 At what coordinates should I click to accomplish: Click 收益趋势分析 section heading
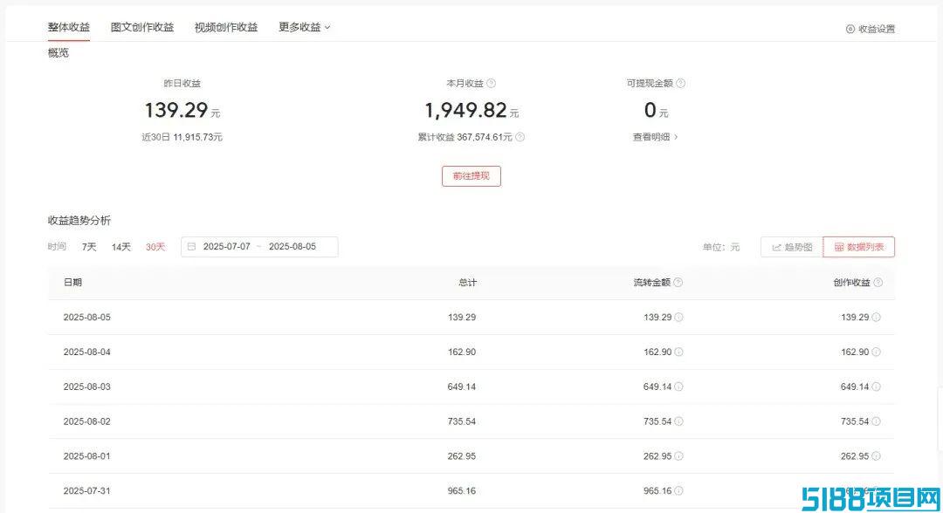[x=79, y=221]
